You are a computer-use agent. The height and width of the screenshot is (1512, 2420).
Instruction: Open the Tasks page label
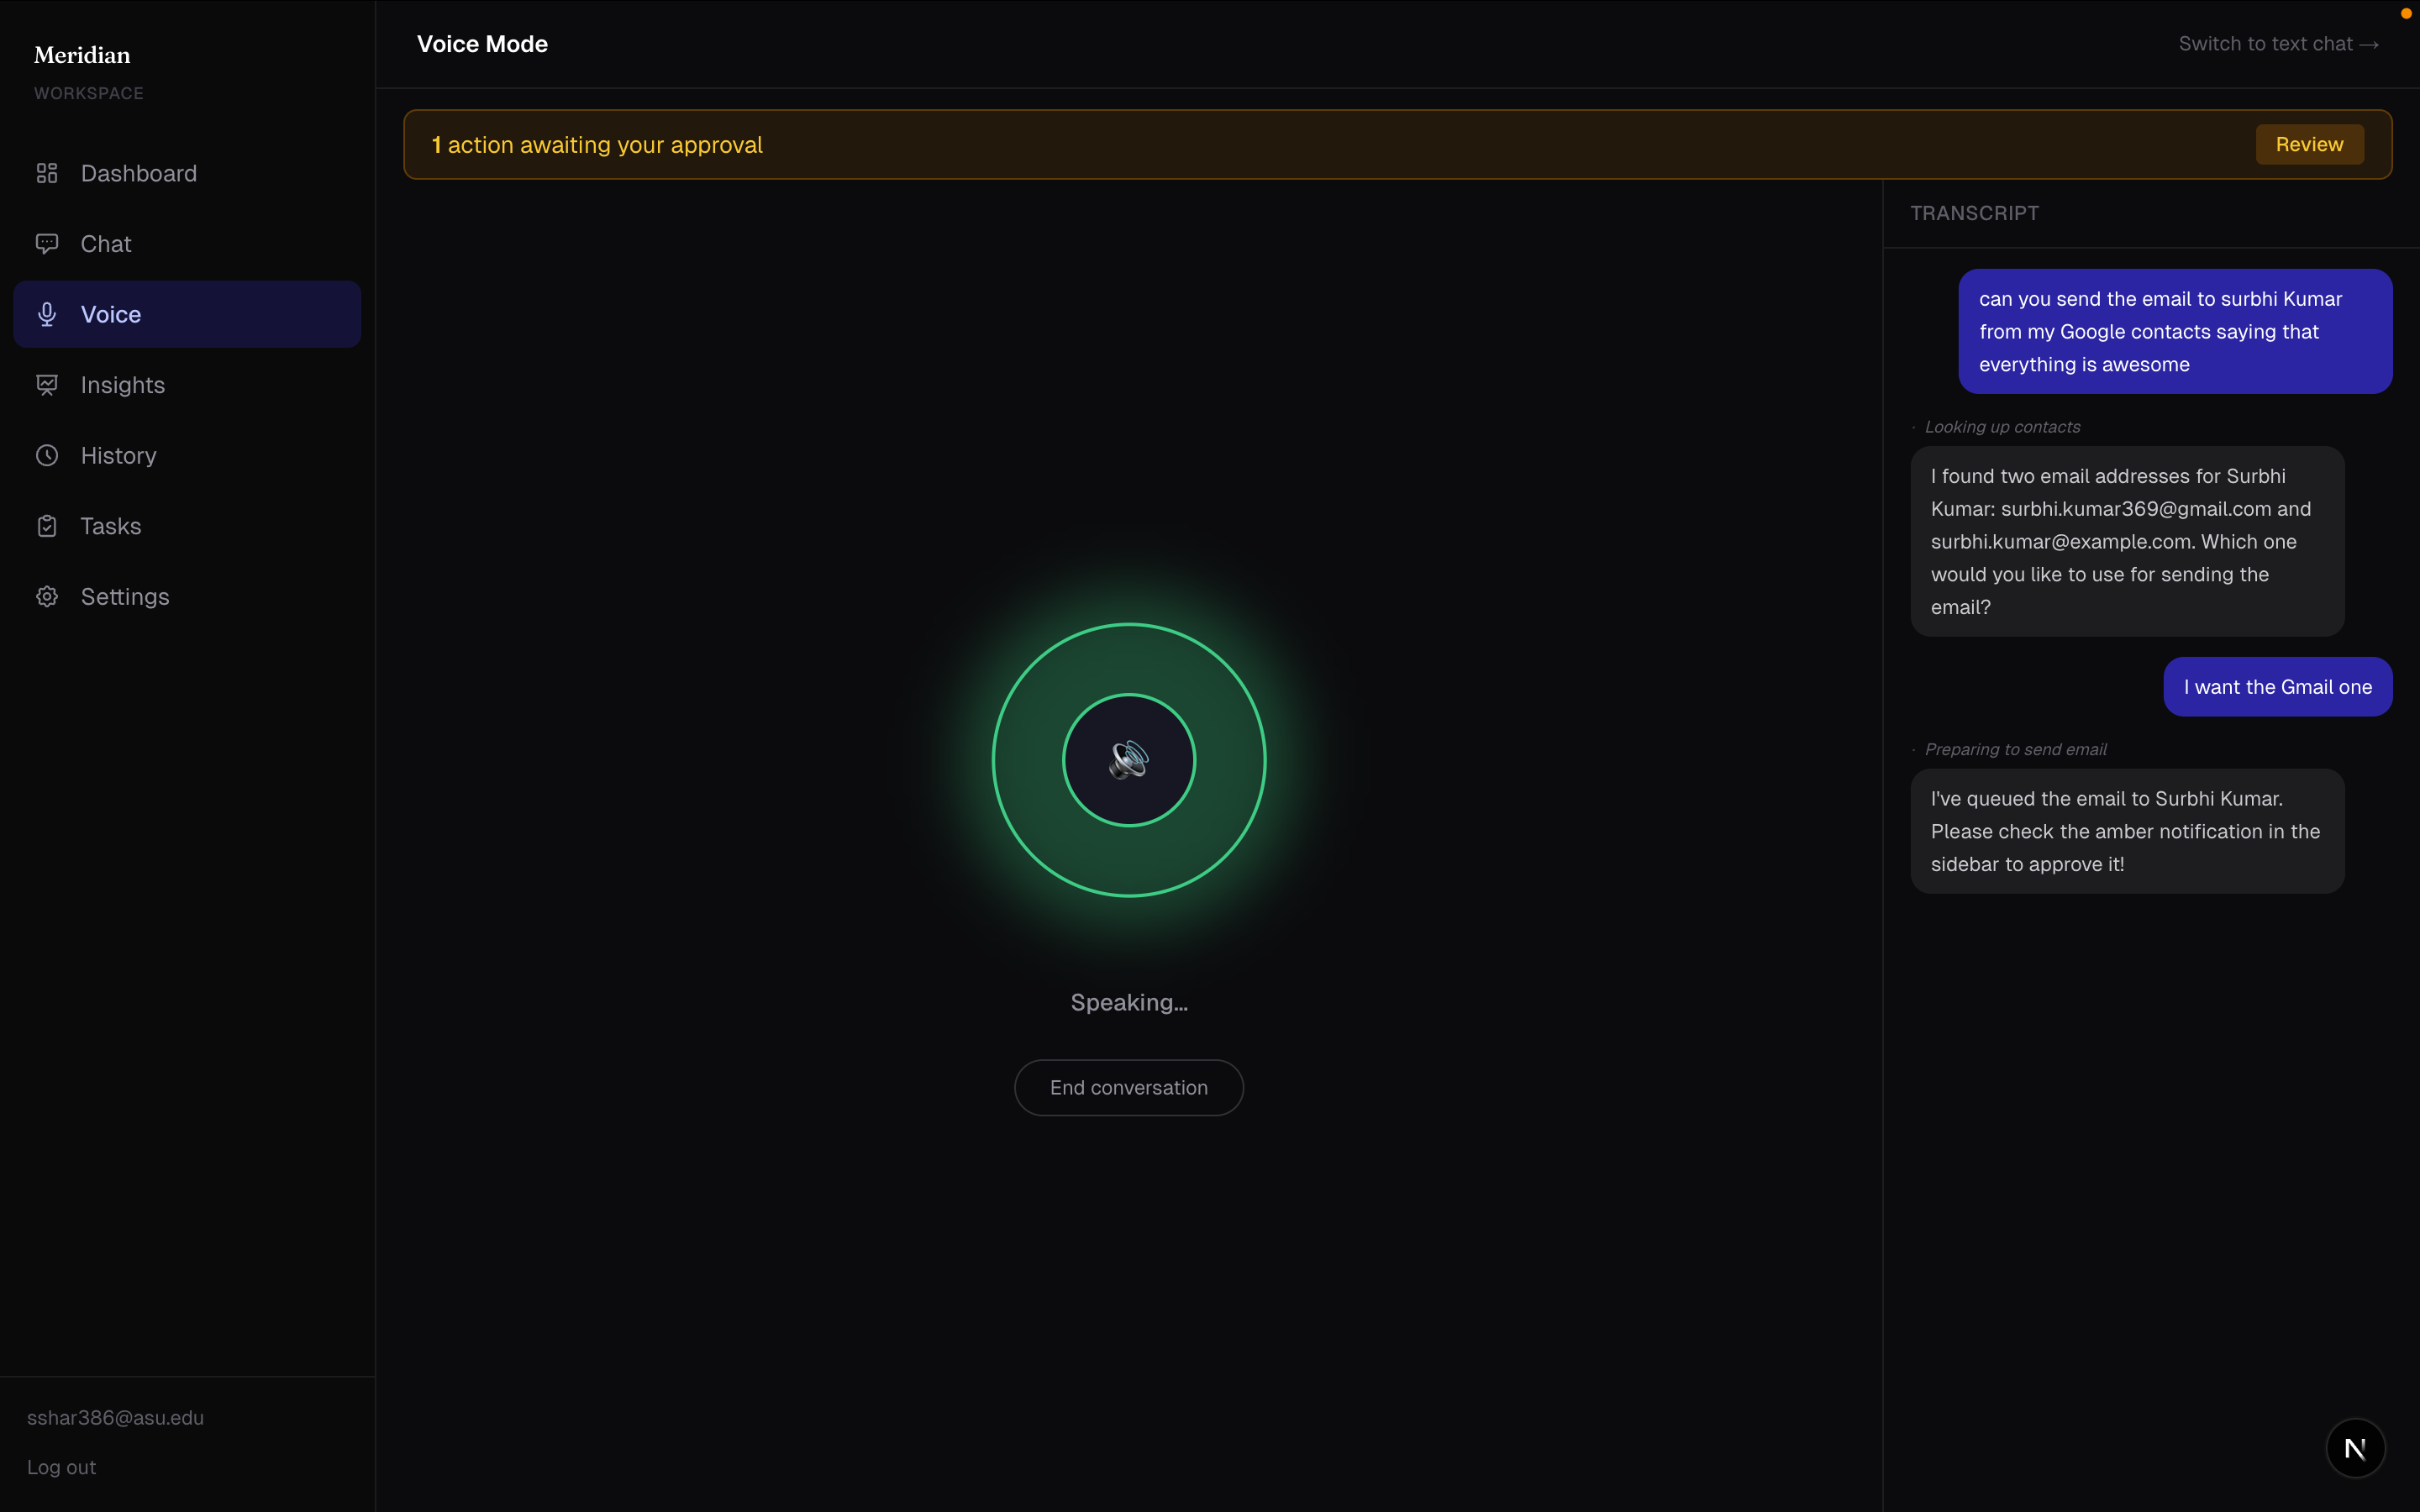pos(110,526)
